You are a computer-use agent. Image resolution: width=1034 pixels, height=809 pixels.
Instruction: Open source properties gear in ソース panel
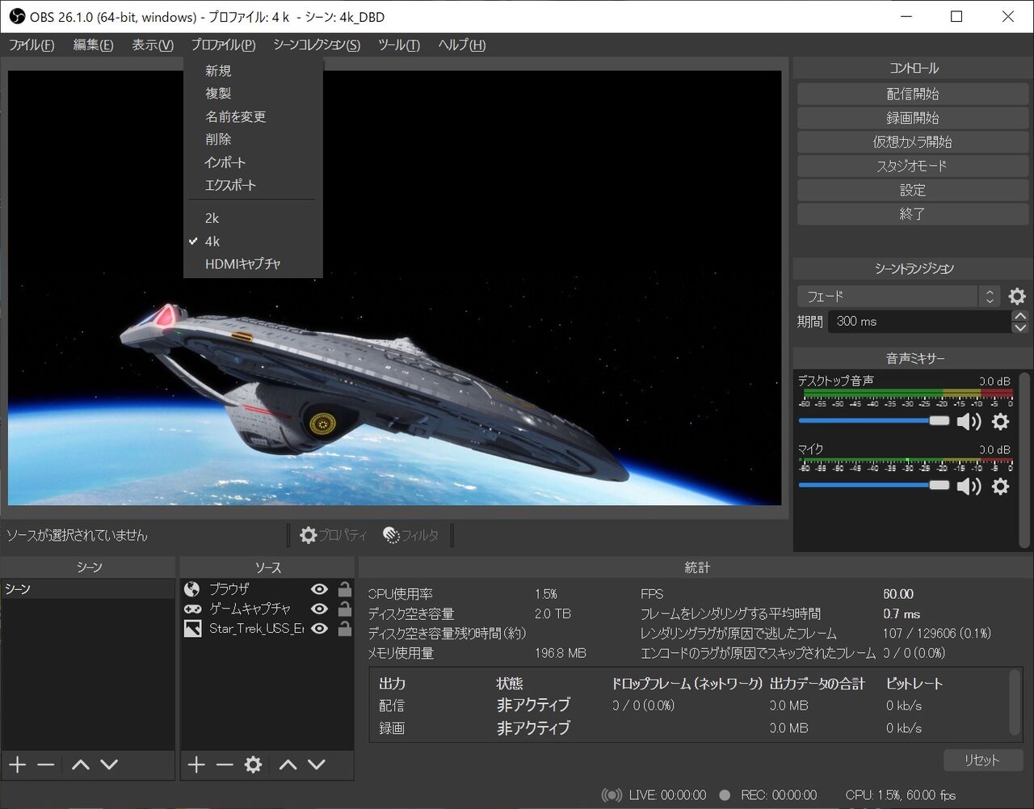click(254, 765)
